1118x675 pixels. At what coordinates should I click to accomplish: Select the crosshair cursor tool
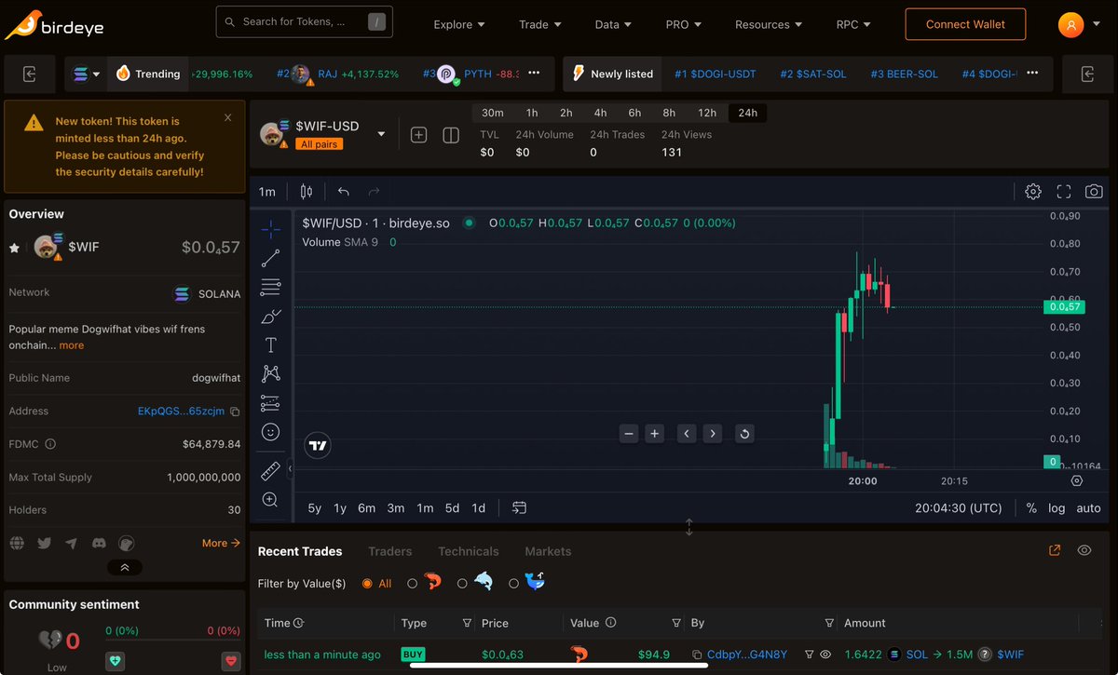point(270,230)
